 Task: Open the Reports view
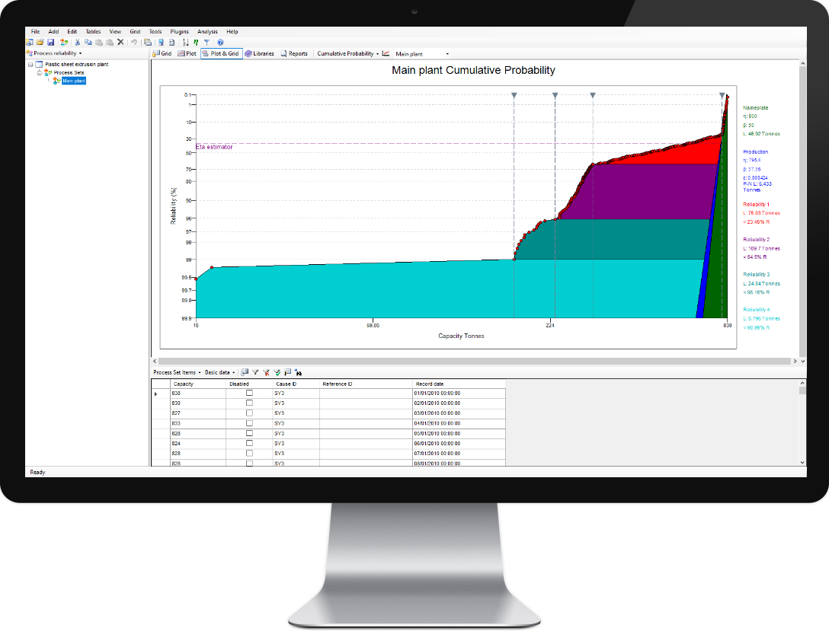[x=294, y=54]
